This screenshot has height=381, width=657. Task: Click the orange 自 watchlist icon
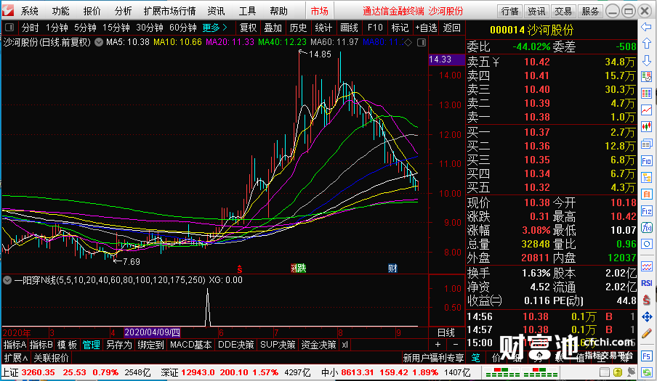647,194
